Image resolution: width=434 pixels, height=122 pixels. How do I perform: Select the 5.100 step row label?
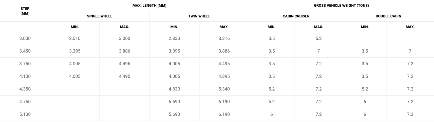[x=25, y=114]
